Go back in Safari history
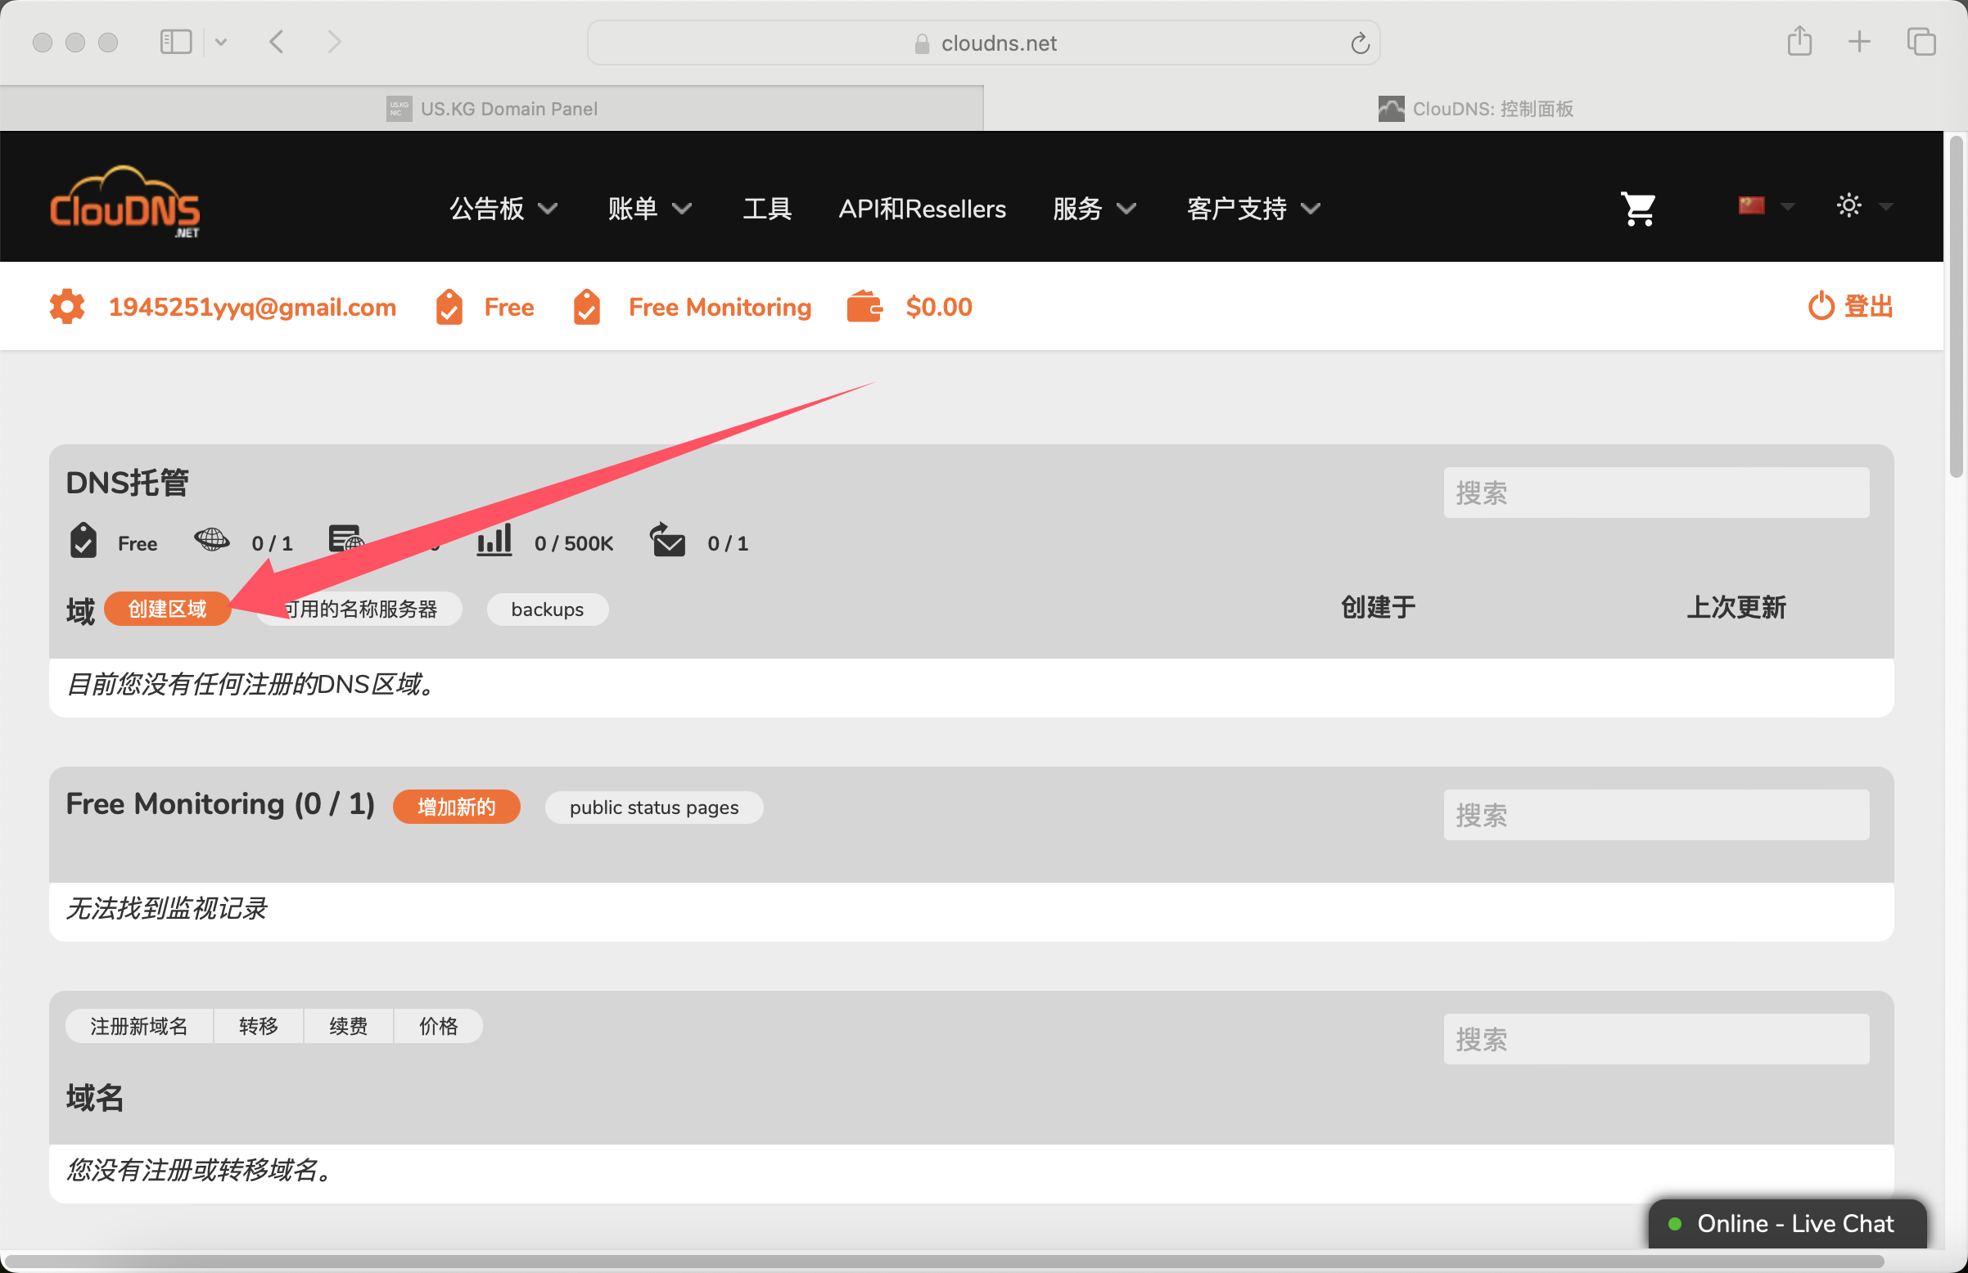The width and height of the screenshot is (1968, 1273). tap(277, 43)
